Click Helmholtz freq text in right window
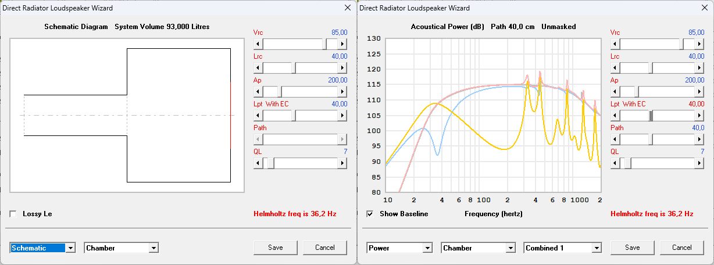714x265 pixels. pyautogui.click(x=652, y=214)
